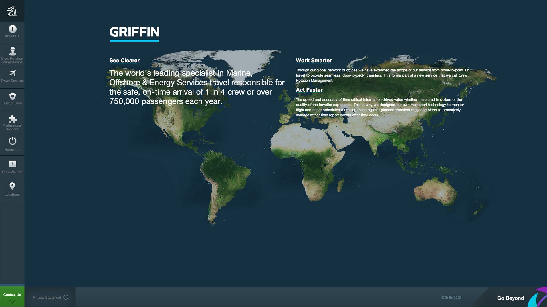Click the 'Rotation Management.' paragraph line
Screen dimensions: 547x307
click(x=314, y=81)
